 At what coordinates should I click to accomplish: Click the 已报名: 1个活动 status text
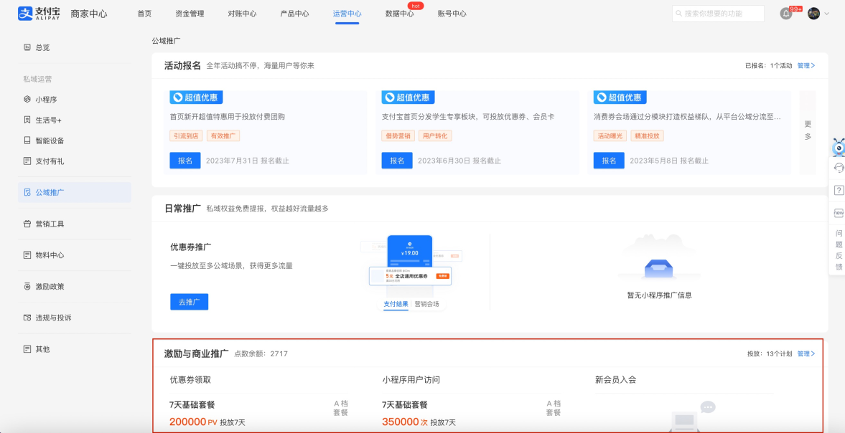click(x=768, y=66)
